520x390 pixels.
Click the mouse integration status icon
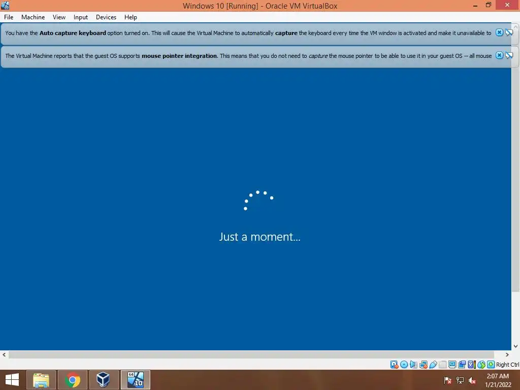pyautogui.click(x=481, y=365)
